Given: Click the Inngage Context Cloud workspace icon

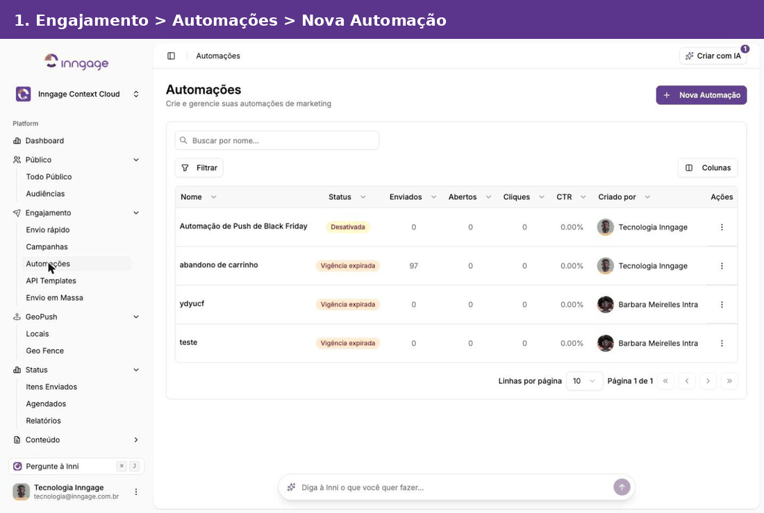Looking at the screenshot, I should click(23, 94).
